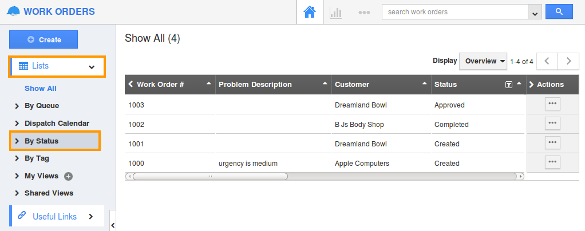Screen dimensions: 585x231
Task: Add a new view with plus icon beside My Views
Action: (68, 176)
